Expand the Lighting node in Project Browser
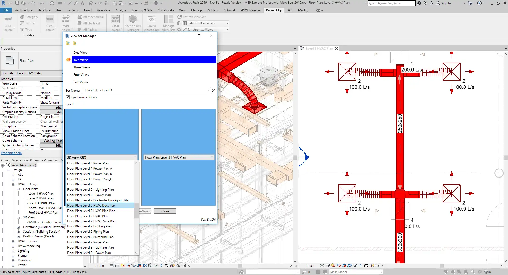This screenshot has height=275, width=508. click(x=13, y=251)
